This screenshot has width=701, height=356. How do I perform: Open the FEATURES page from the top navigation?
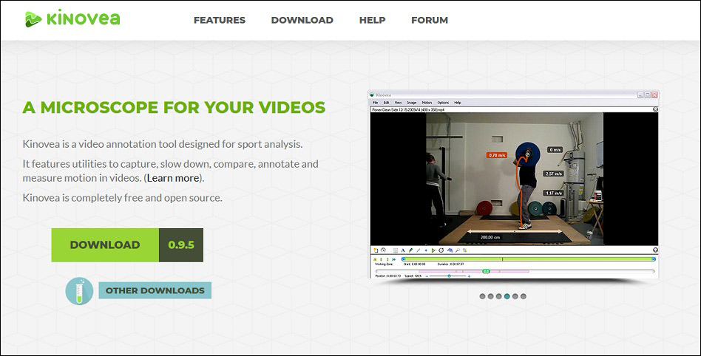220,20
